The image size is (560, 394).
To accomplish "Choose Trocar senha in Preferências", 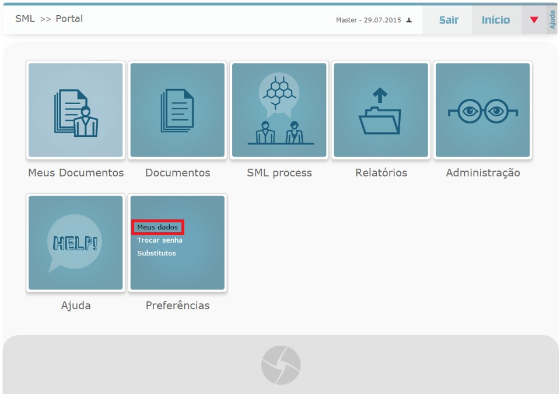I will pos(160,240).
